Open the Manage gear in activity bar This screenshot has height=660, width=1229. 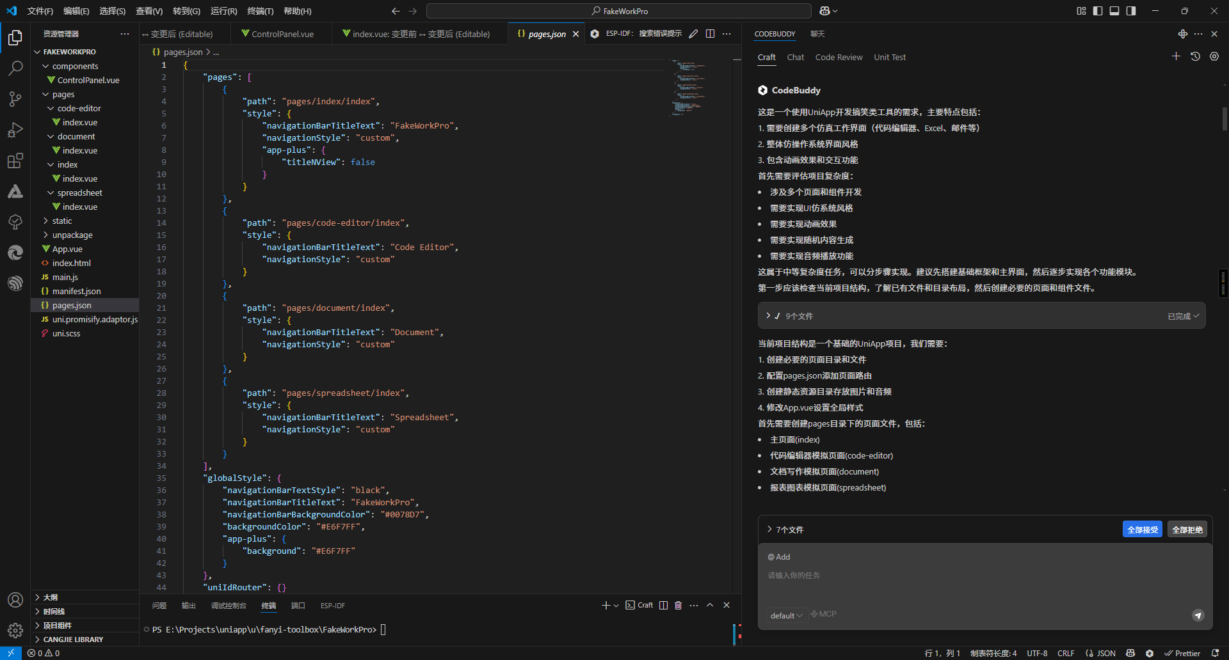click(15, 631)
